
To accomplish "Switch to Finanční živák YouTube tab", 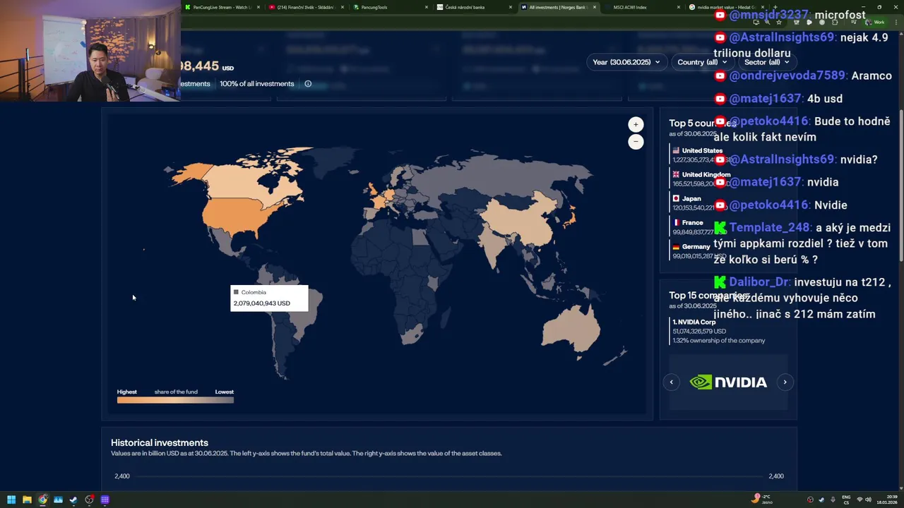I will click(x=306, y=7).
